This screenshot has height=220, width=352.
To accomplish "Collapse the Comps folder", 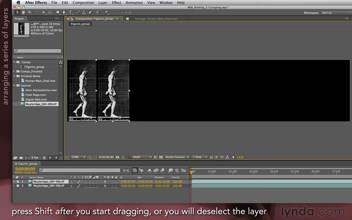I will click(x=14, y=62).
